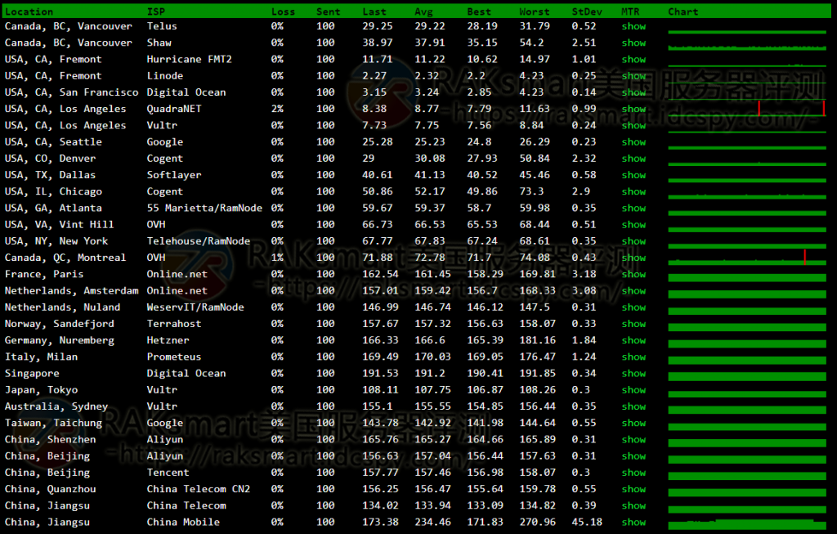Open show link for Japan, Tokyo

click(x=633, y=390)
